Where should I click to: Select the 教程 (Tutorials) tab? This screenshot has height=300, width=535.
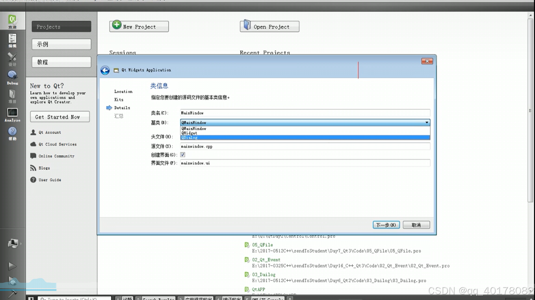point(61,62)
